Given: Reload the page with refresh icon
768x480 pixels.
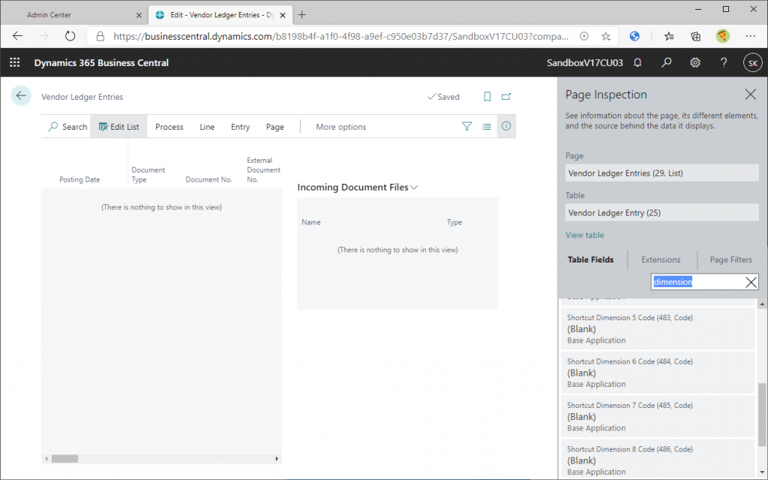Looking at the screenshot, I should tap(70, 36).
